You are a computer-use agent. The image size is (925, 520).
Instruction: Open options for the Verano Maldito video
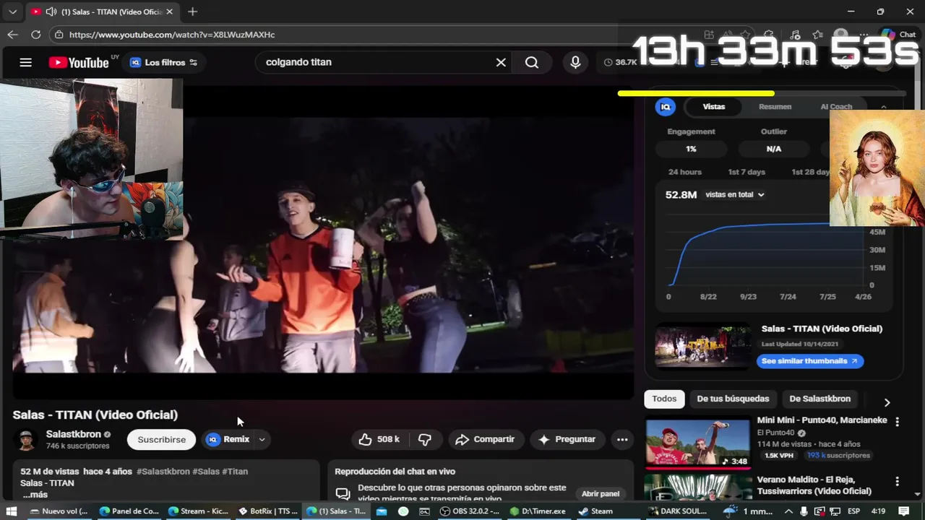(898, 481)
